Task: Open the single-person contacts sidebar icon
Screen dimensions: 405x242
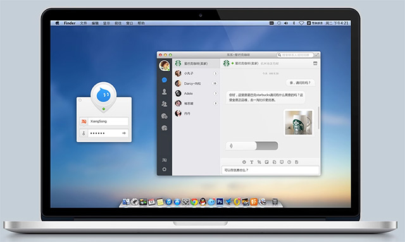Action: (165, 92)
